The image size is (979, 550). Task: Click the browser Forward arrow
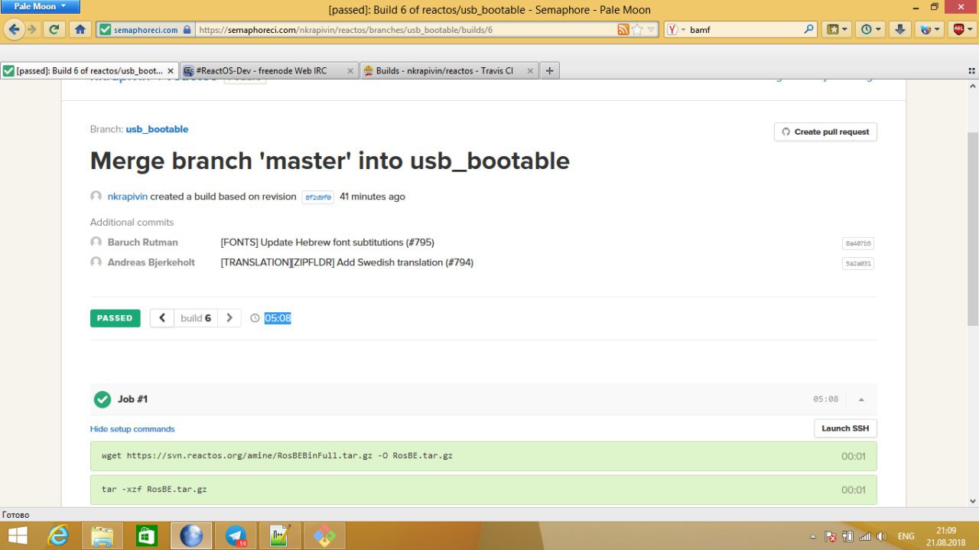pyautogui.click(x=32, y=30)
